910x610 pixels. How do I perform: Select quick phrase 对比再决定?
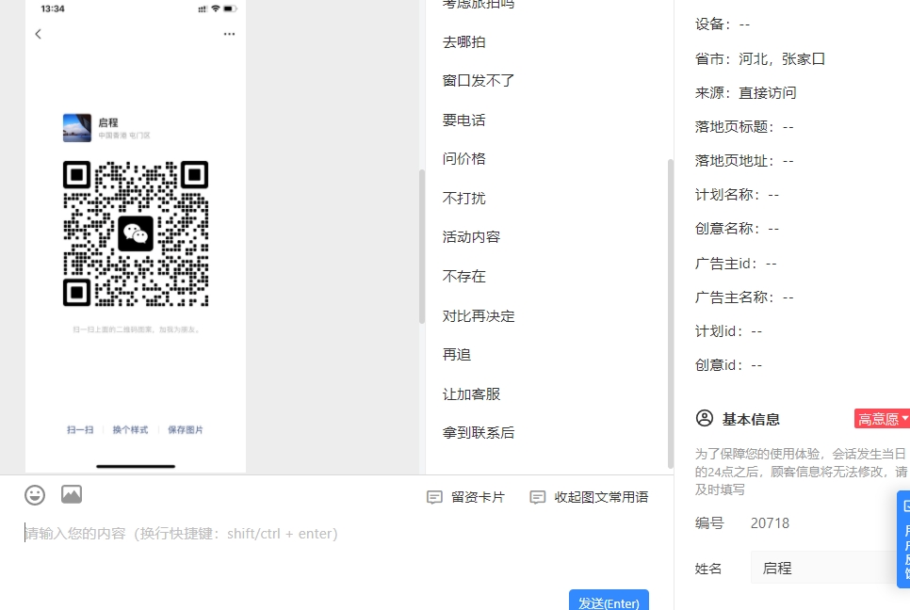click(479, 316)
